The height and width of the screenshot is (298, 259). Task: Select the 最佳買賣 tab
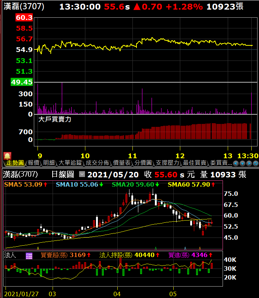[x=195, y=163]
